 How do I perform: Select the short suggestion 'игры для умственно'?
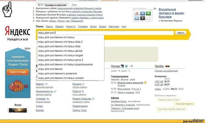(x=71, y=69)
